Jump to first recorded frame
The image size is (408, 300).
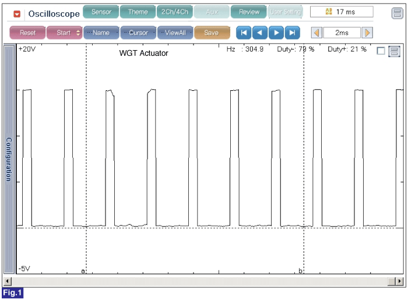(244, 33)
